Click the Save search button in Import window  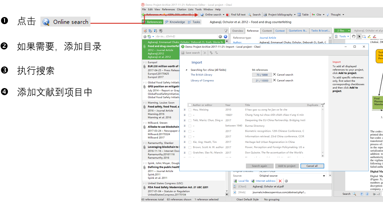[190, 53]
